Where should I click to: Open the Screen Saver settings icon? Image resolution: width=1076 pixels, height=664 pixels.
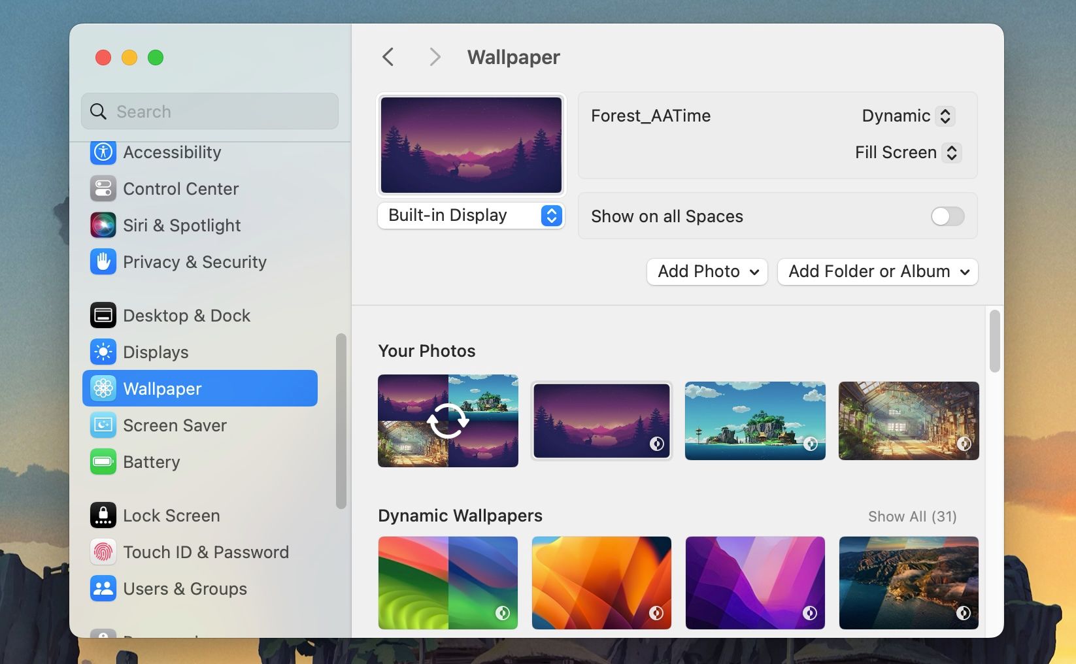pos(103,425)
